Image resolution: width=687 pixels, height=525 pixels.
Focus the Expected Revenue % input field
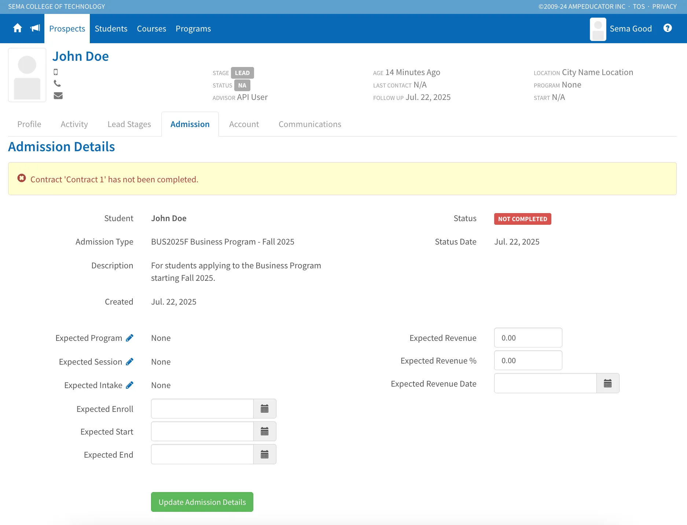[x=528, y=360]
